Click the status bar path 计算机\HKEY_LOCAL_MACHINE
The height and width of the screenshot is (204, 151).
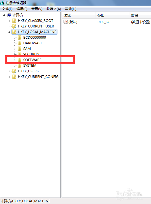[x=25, y=201]
